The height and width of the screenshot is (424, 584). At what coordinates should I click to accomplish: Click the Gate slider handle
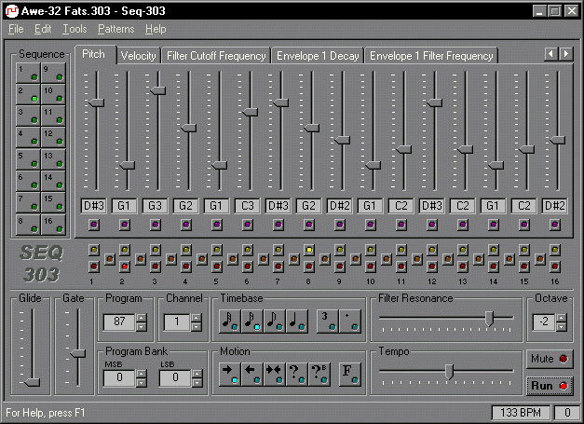pos(78,353)
